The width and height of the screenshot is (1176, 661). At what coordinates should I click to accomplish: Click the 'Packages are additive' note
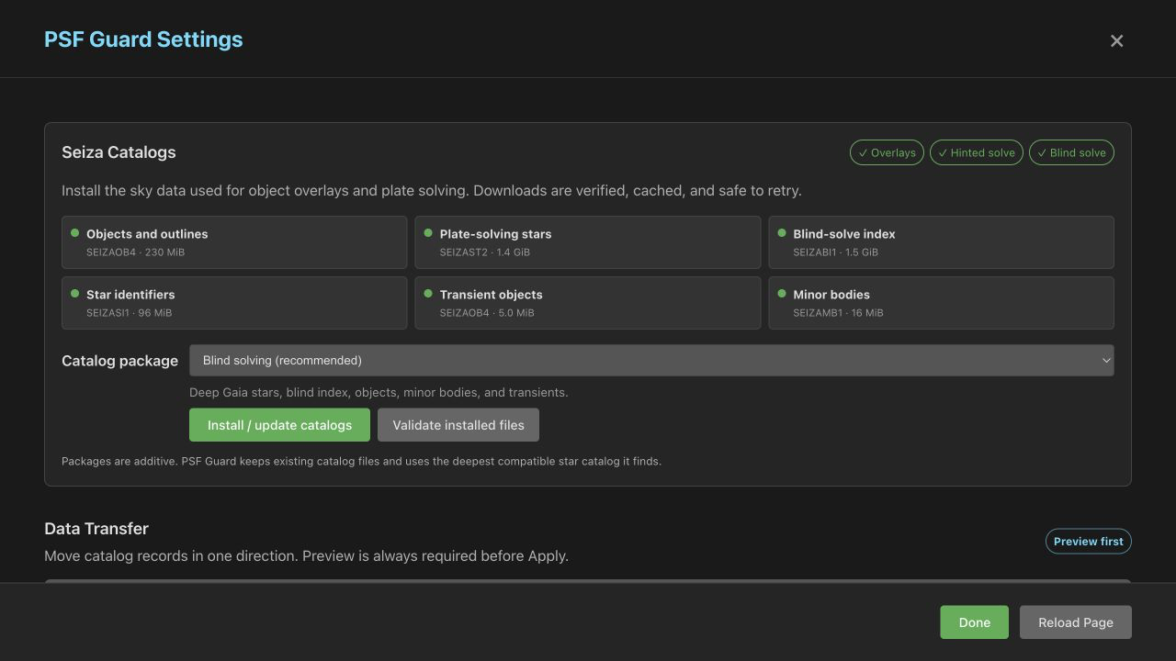(x=361, y=461)
